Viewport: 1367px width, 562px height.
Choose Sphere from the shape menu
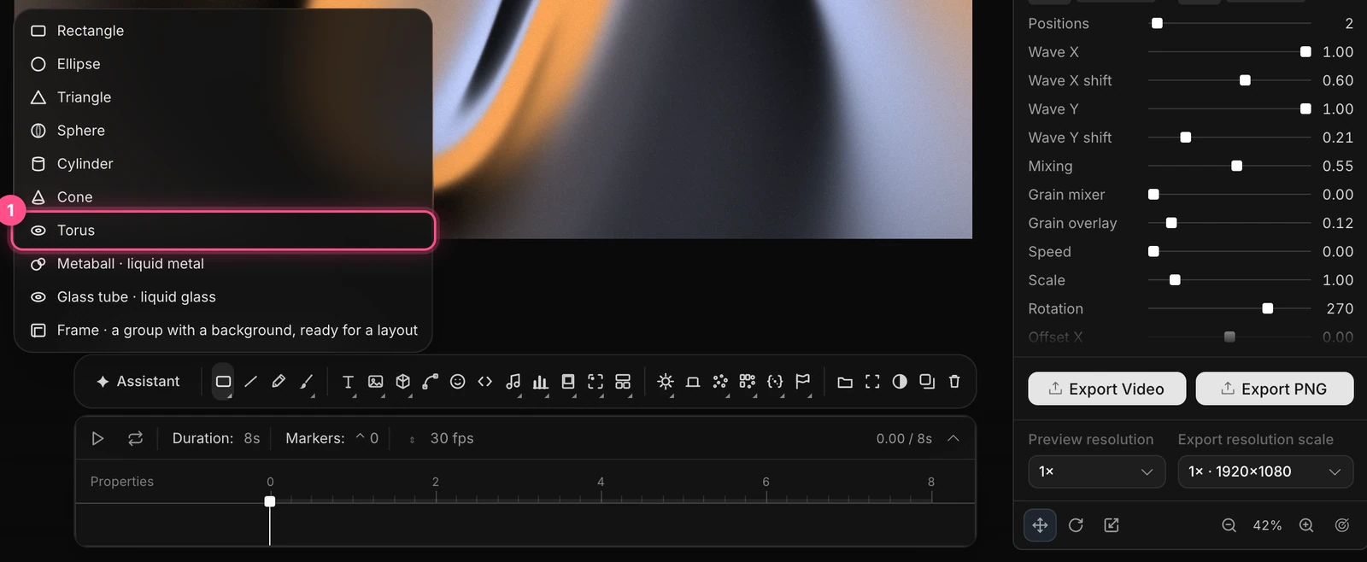[x=223, y=131]
